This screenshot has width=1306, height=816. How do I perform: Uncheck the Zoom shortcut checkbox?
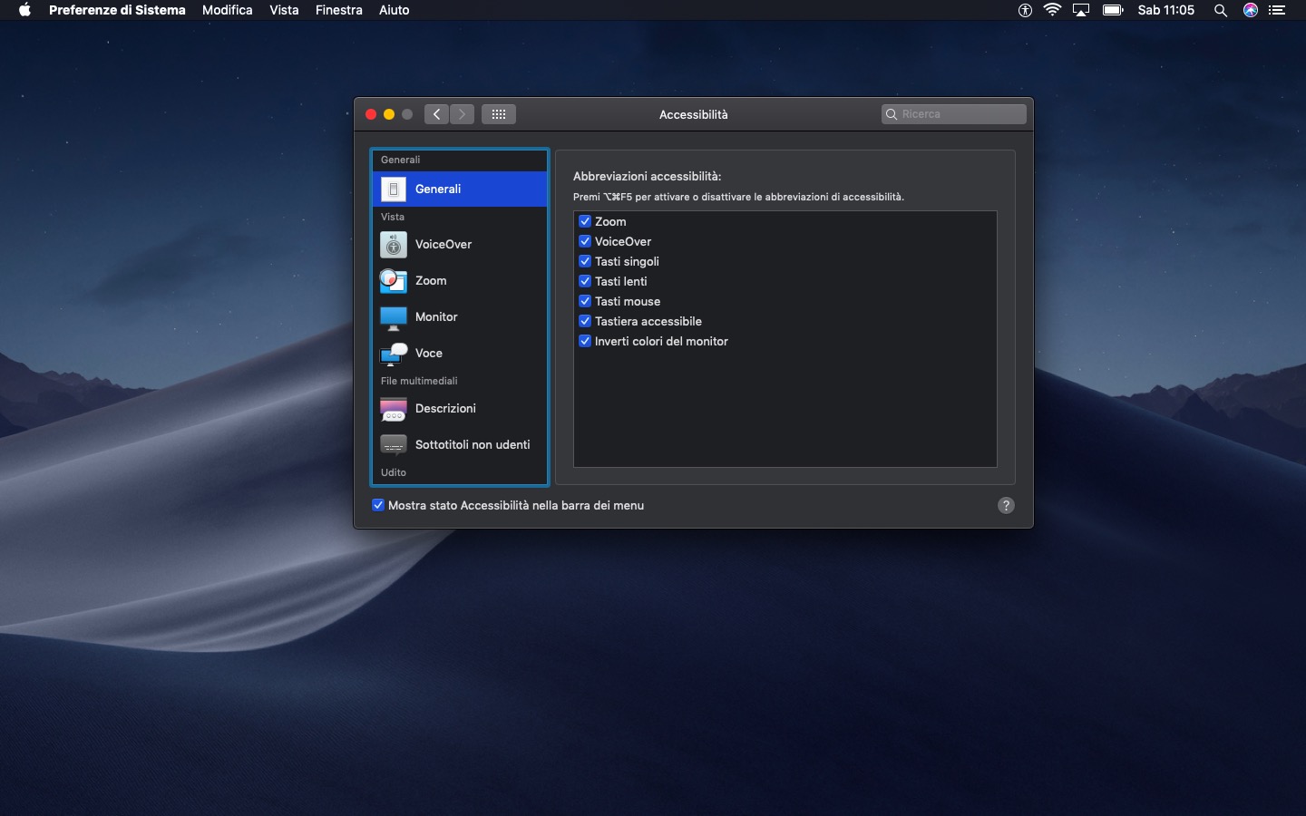(585, 221)
